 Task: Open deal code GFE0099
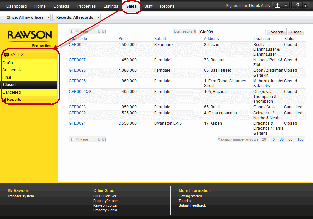coord(77,45)
